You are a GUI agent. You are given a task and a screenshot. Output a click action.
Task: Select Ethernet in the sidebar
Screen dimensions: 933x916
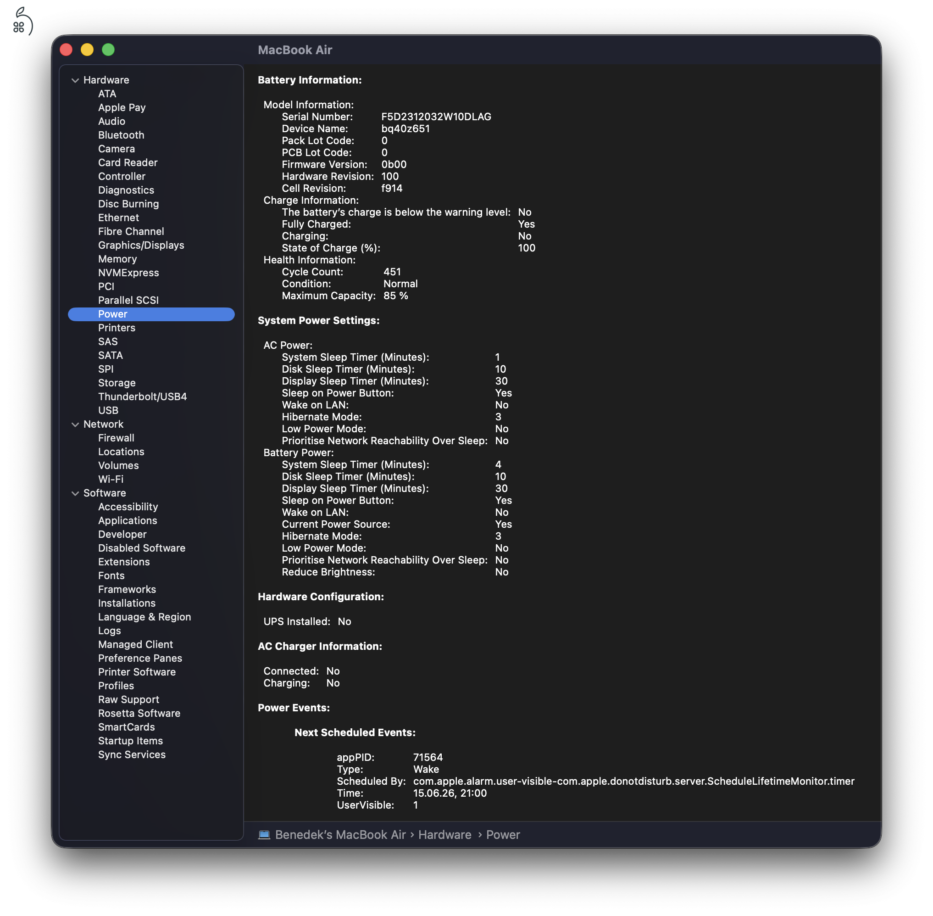click(x=118, y=218)
